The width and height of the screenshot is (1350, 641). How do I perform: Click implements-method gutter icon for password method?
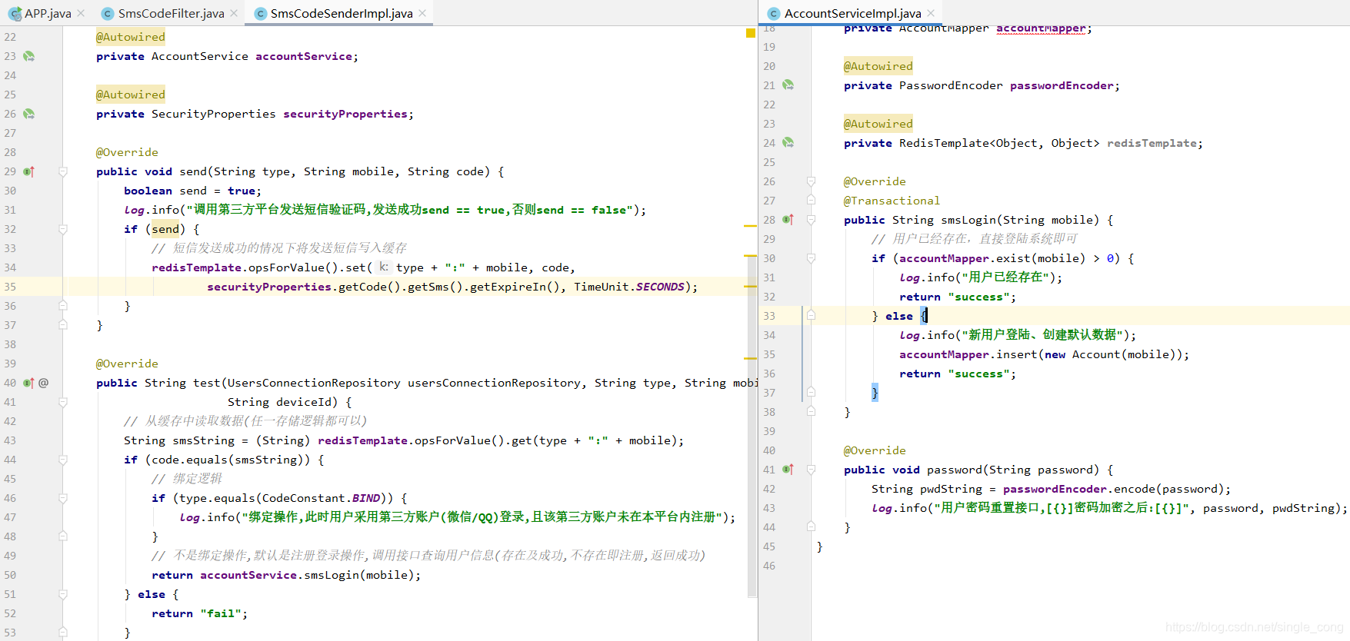tap(788, 469)
